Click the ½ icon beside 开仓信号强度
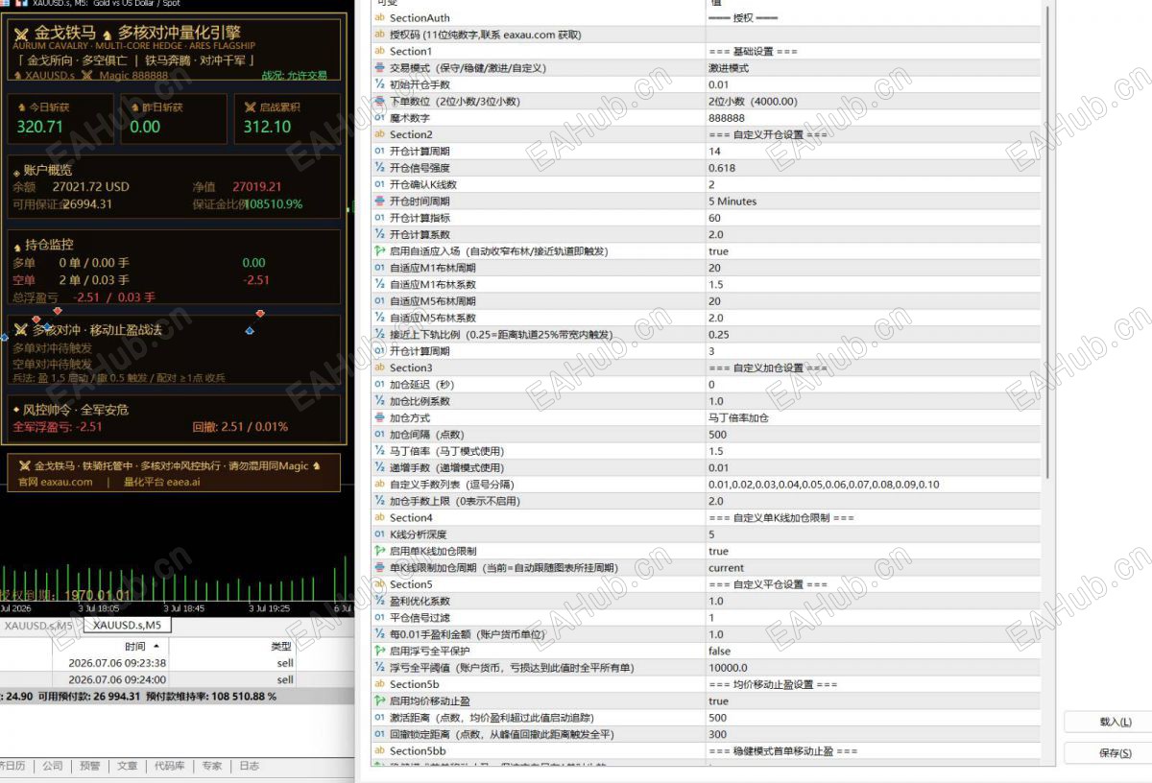Image resolution: width=1152 pixels, height=783 pixels. pyautogui.click(x=380, y=168)
